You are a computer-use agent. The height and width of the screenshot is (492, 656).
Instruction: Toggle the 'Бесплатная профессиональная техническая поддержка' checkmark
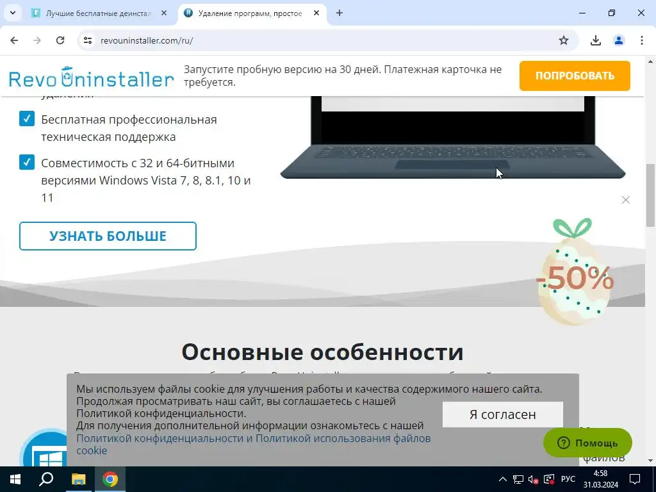27,119
